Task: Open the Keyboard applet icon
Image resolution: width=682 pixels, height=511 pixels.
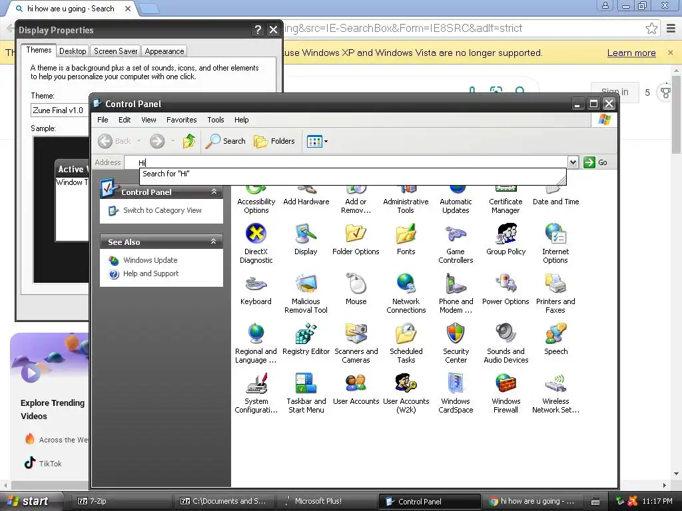Action: point(256,283)
